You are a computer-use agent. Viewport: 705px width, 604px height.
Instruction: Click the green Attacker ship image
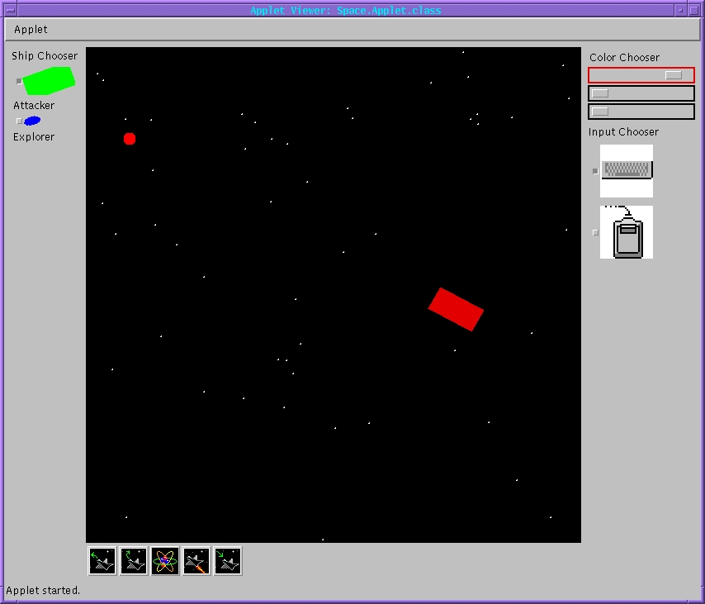(x=49, y=81)
